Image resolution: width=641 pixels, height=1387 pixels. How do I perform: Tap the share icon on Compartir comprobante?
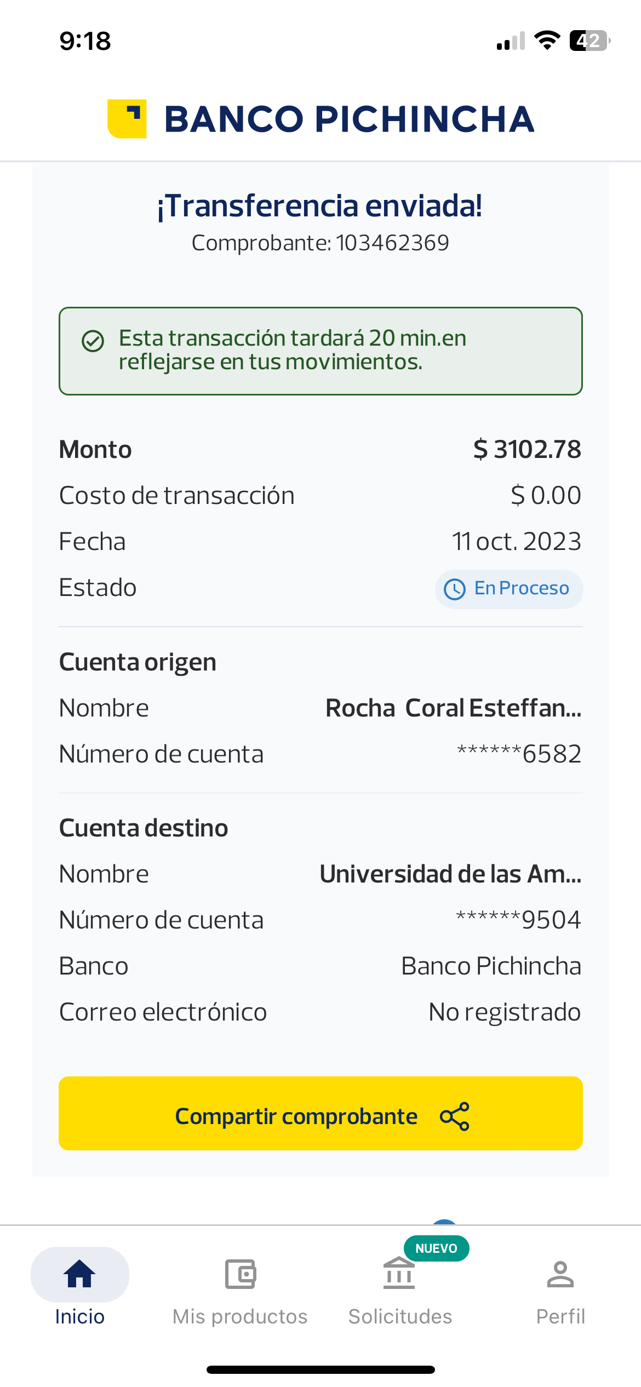pyautogui.click(x=454, y=1116)
